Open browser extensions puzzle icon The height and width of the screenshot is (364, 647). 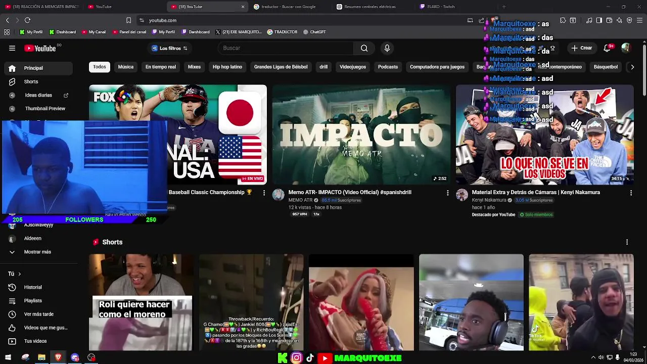coord(563,20)
